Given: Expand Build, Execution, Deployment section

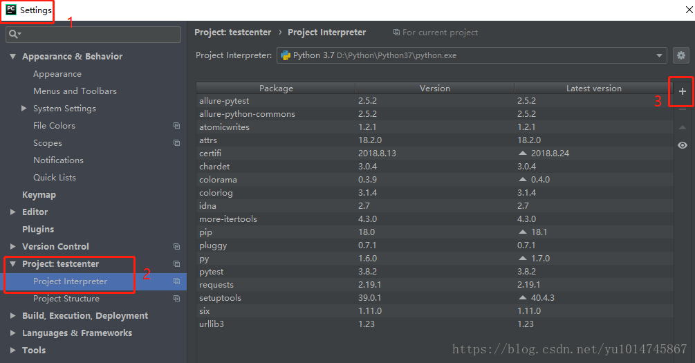Looking at the screenshot, I should 13,315.
